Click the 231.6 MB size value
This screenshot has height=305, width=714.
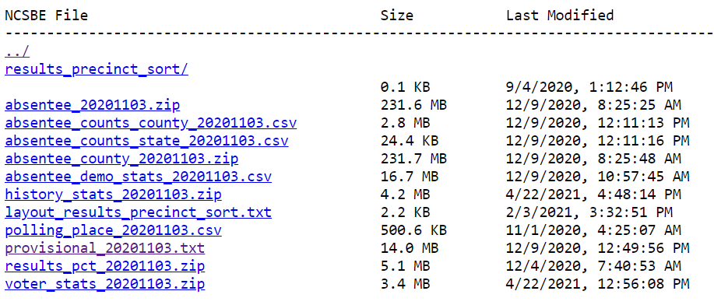point(414,105)
